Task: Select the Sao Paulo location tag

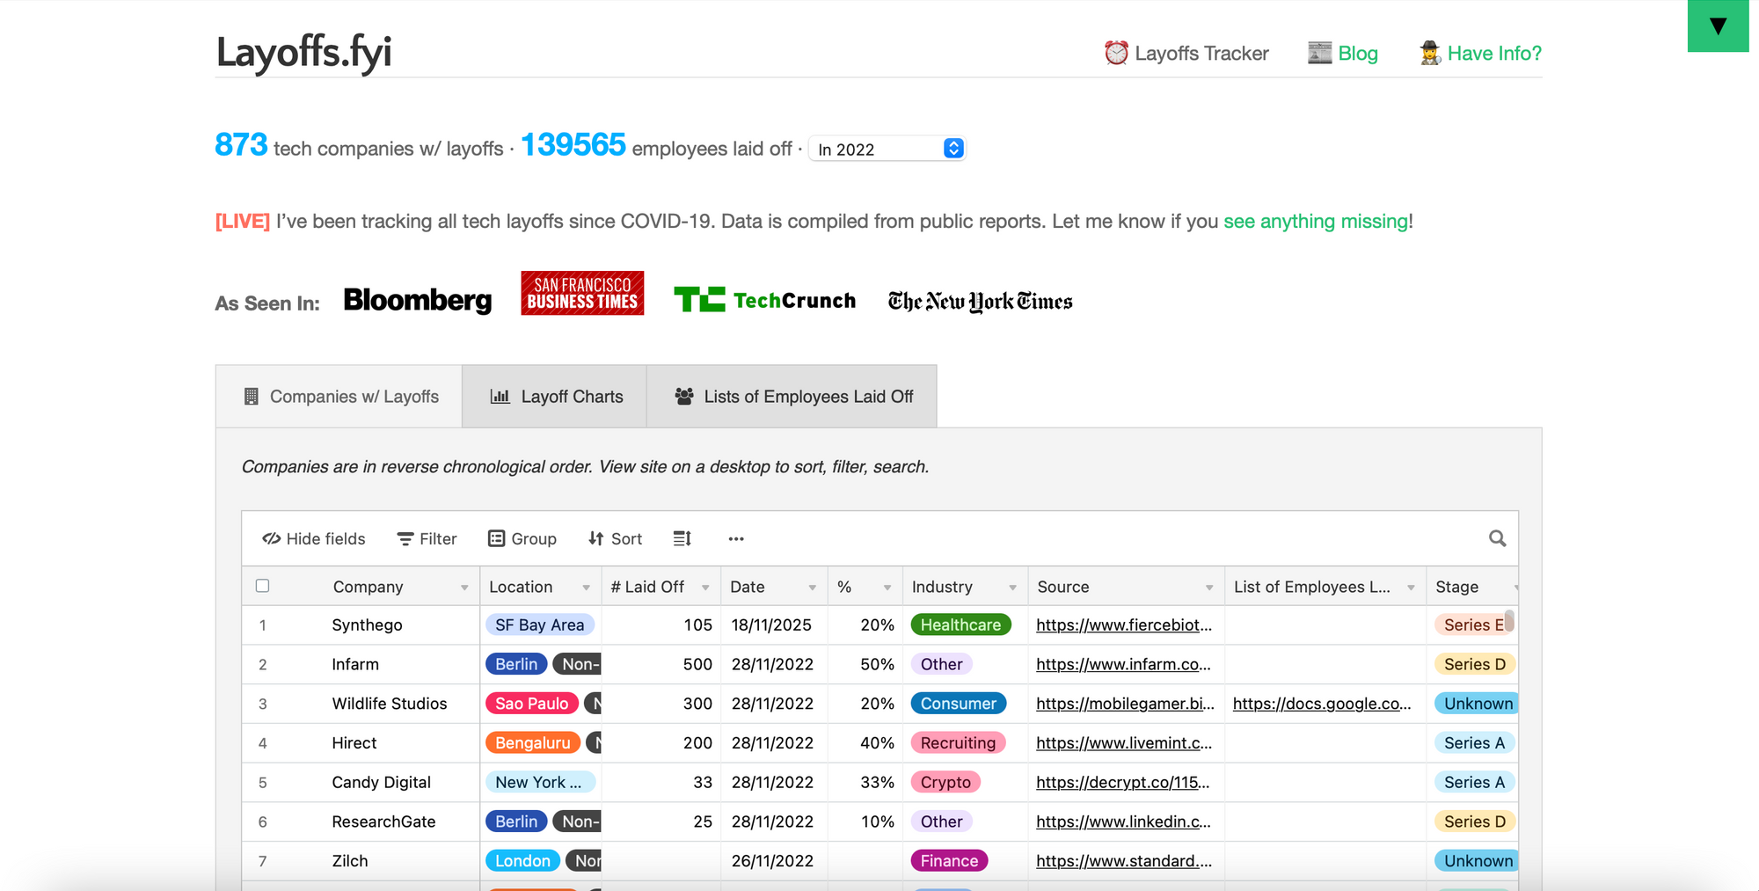Action: coord(532,704)
